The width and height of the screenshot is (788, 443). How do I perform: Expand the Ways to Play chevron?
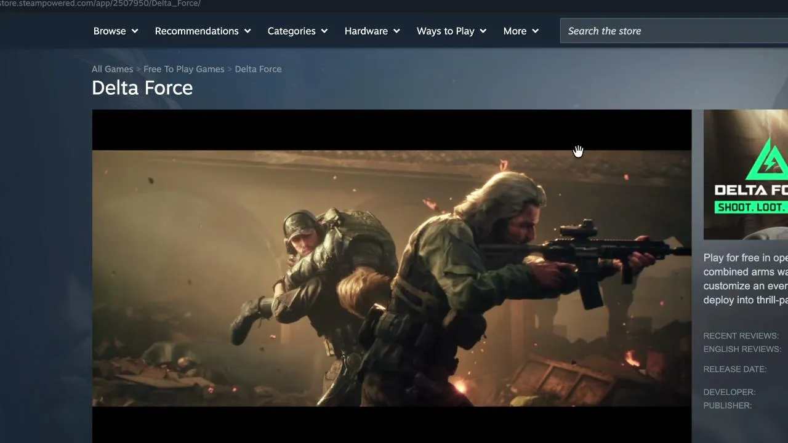483,31
